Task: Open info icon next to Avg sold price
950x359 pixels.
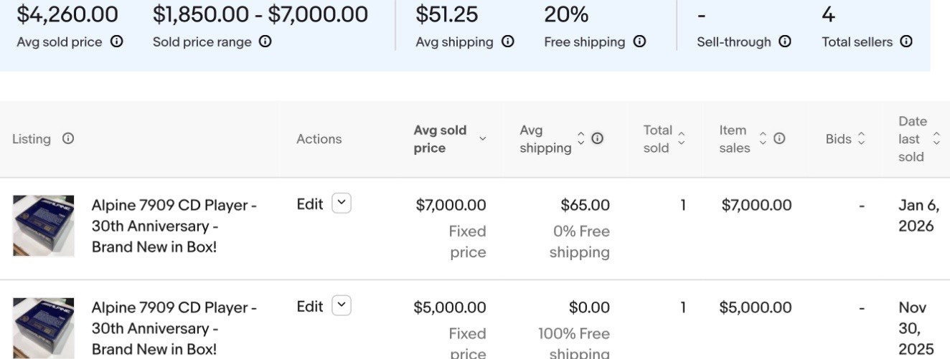Action: point(117,42)
